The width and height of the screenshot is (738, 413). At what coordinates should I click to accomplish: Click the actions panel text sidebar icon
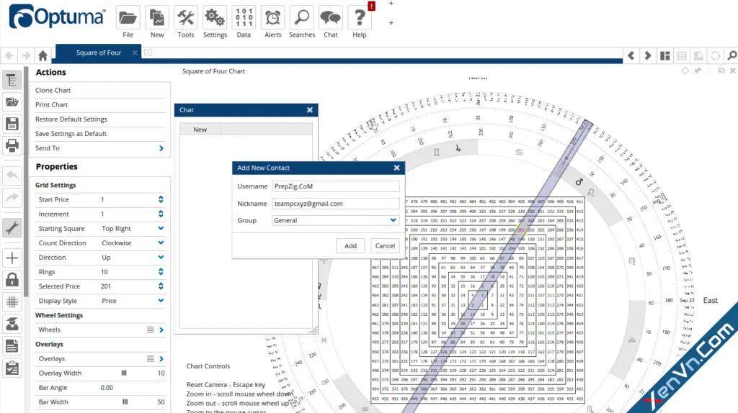12,81
